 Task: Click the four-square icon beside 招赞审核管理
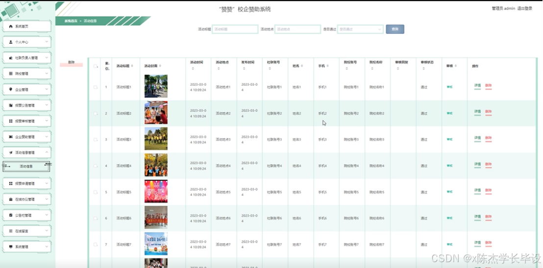[11, 121]
